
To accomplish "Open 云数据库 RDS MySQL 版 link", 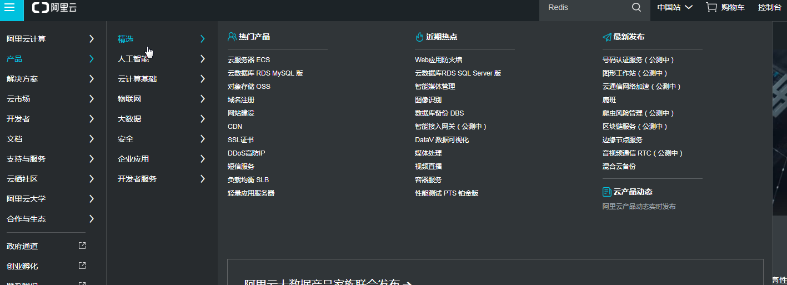I will (265, 73).
